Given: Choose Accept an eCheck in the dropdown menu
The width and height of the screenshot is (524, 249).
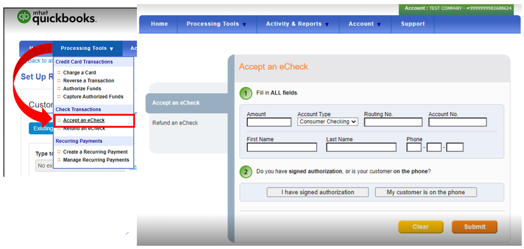Looking at the screenshot, I should coord(84,120).
